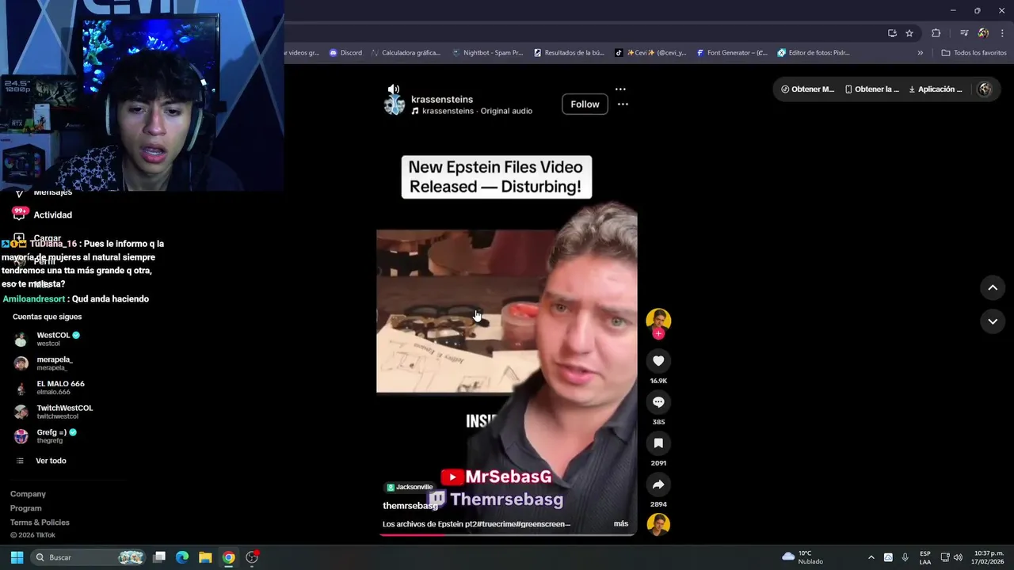Save the video with the bookmark icon
This screenshot has height=570, width=1014.
pyautogui.click(x=658, y=443)
